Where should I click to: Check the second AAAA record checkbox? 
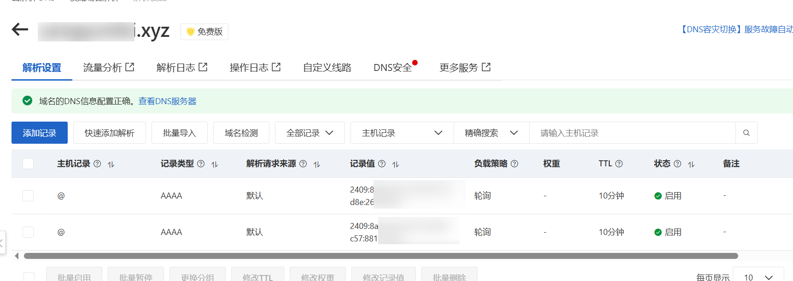coord(28,232)
